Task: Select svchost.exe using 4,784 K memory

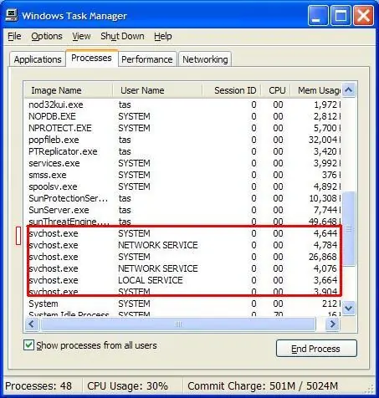Action: pyautogui.click(x=182, y=245)
